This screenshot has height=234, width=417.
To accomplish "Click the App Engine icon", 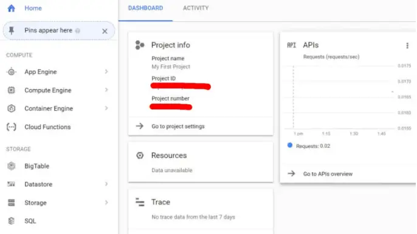I will pos(11,72).
